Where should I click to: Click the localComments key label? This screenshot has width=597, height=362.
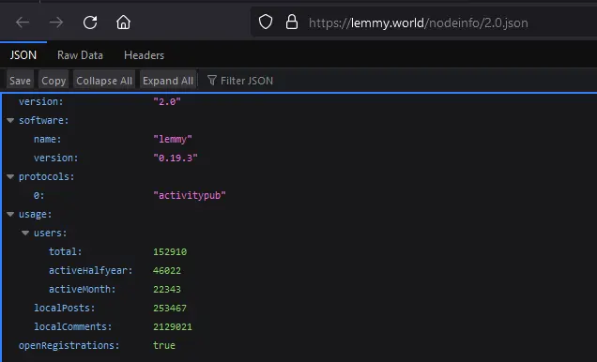pyautogui.click(x=72, y=326)
